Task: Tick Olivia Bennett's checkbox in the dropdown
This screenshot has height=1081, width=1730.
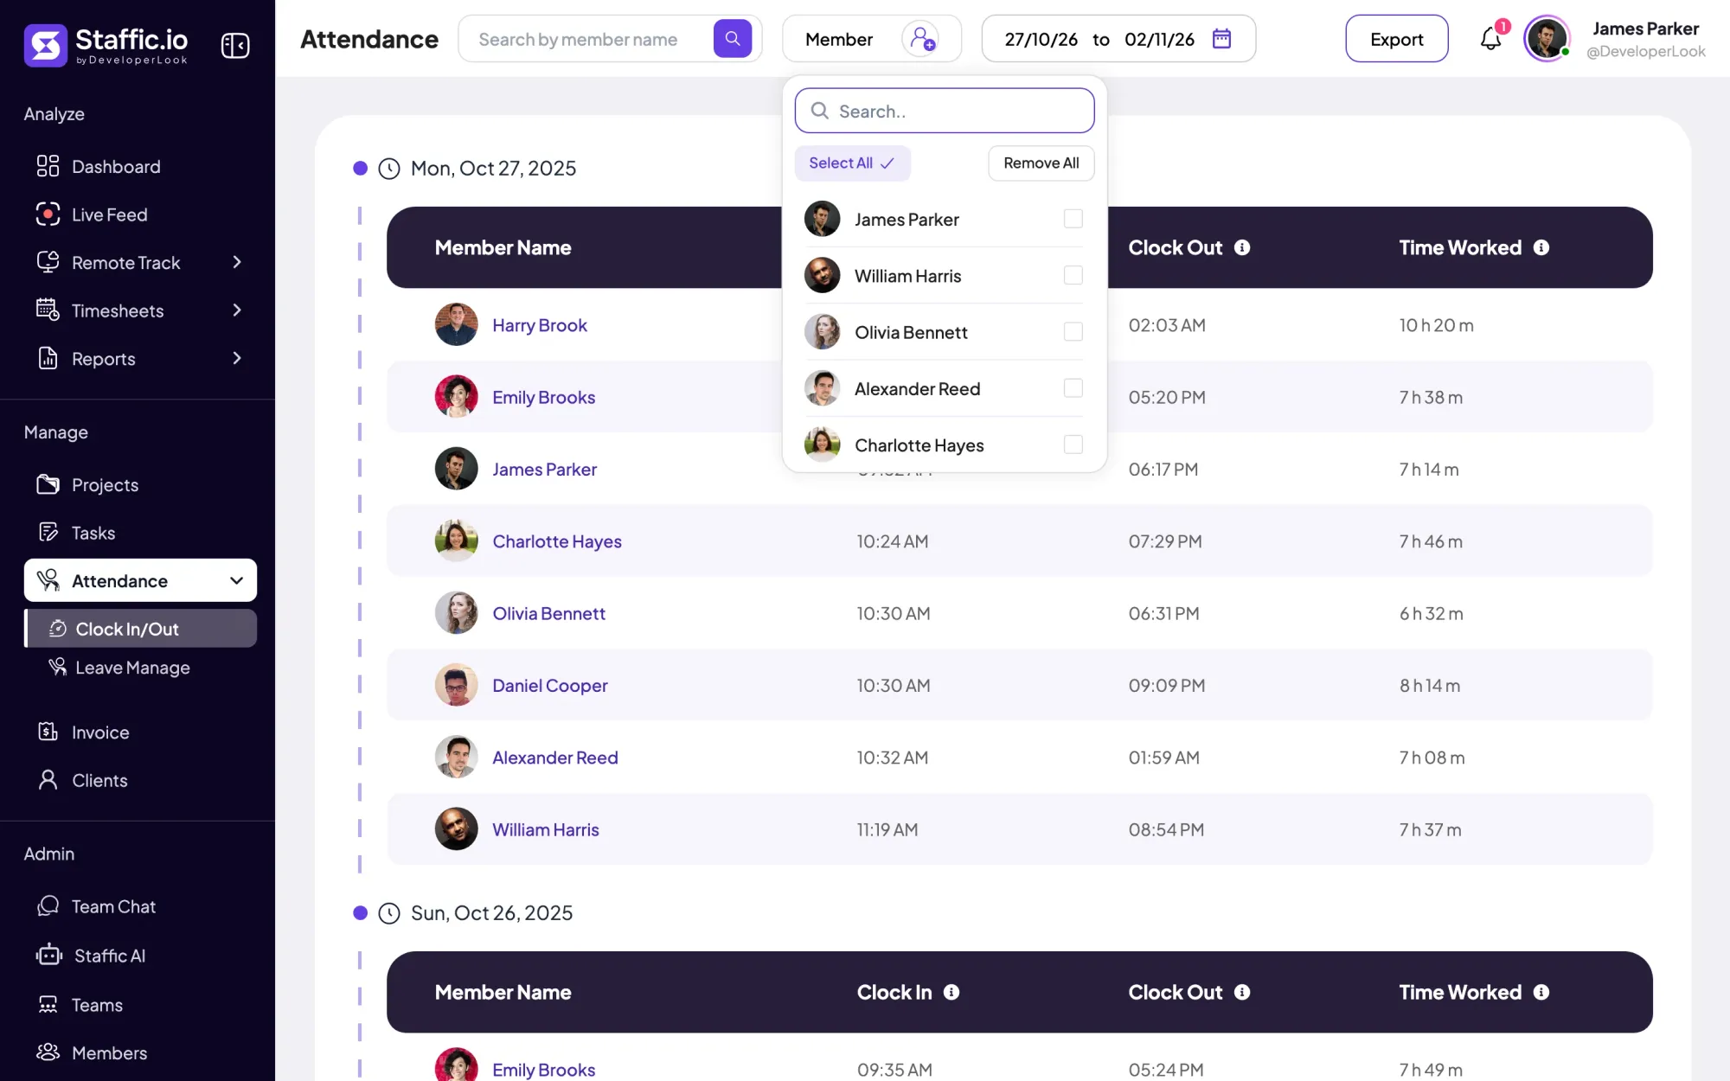Action: [x=1073, y=331]
